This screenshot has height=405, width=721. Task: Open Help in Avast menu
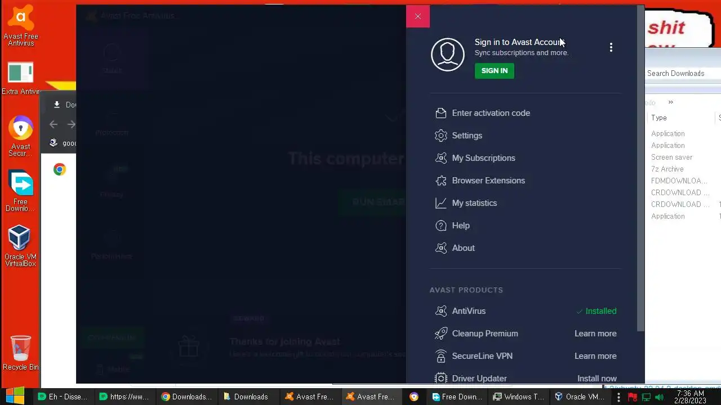click(x=461, y=226)
